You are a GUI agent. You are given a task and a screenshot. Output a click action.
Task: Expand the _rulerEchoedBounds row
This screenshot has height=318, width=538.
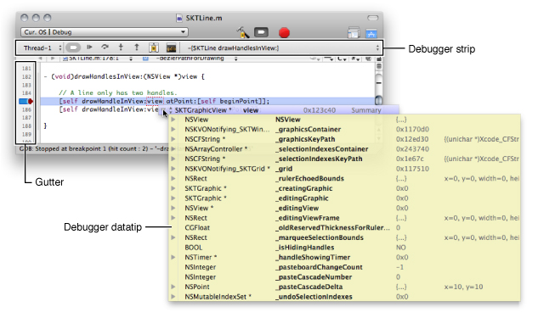(173, 178)
